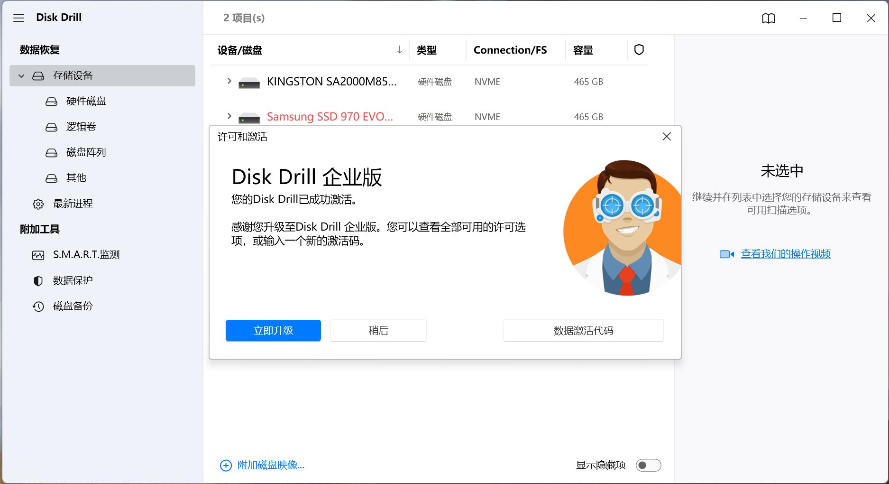Click NVME cell in the Samsung row
The width and height of the screenshot is (889, 484).
click(x=487, y=117)
